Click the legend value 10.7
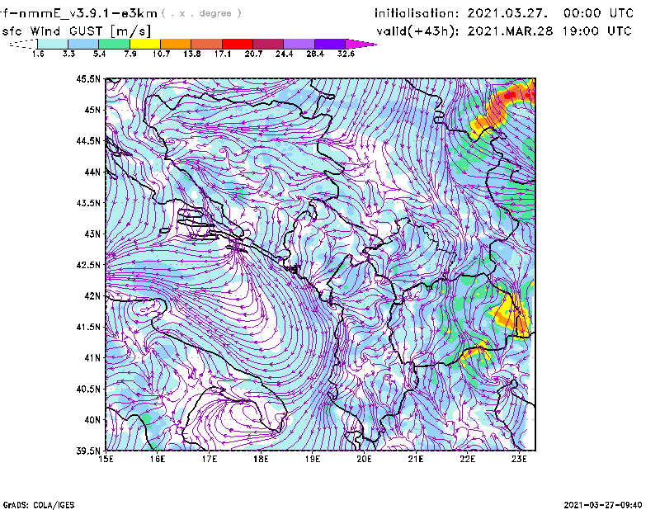 pyautogui.click(x=161, y=54)
